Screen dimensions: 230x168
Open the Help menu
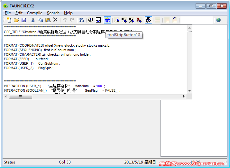point(68,13)
